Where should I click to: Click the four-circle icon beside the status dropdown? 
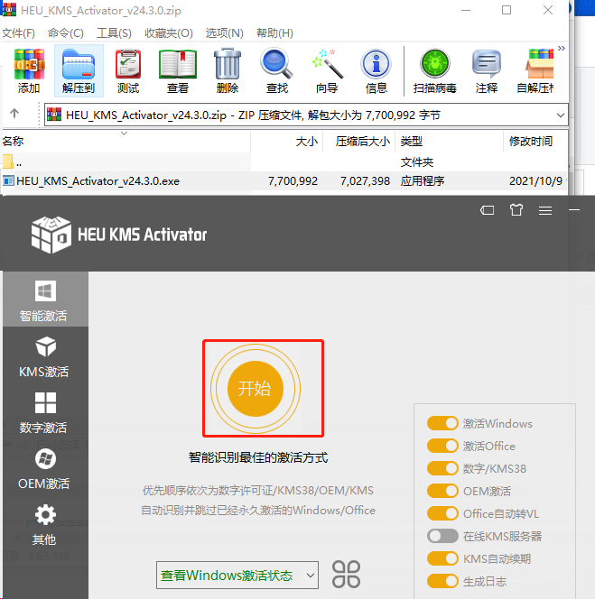coord(346,574)
